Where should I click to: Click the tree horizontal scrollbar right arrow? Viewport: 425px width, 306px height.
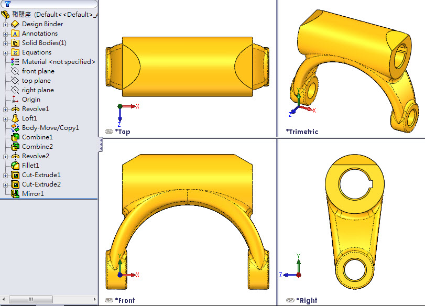[94, 299]
